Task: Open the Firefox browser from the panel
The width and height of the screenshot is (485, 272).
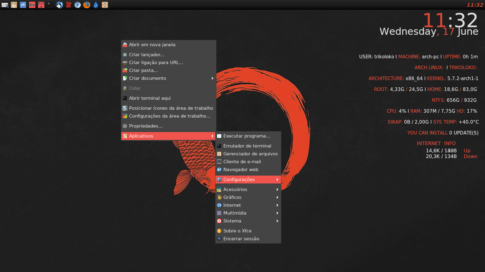Action: click(87, 5)
